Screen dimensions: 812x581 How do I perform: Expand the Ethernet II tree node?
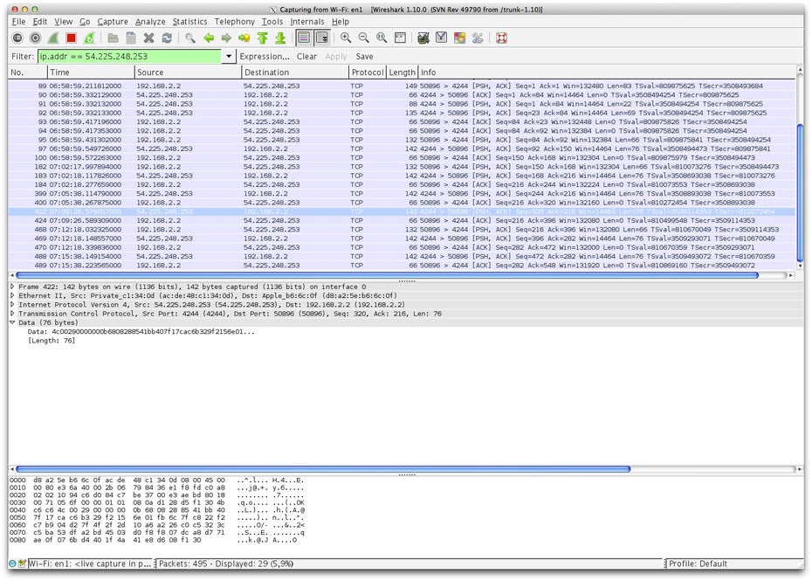tap(12, 295)
